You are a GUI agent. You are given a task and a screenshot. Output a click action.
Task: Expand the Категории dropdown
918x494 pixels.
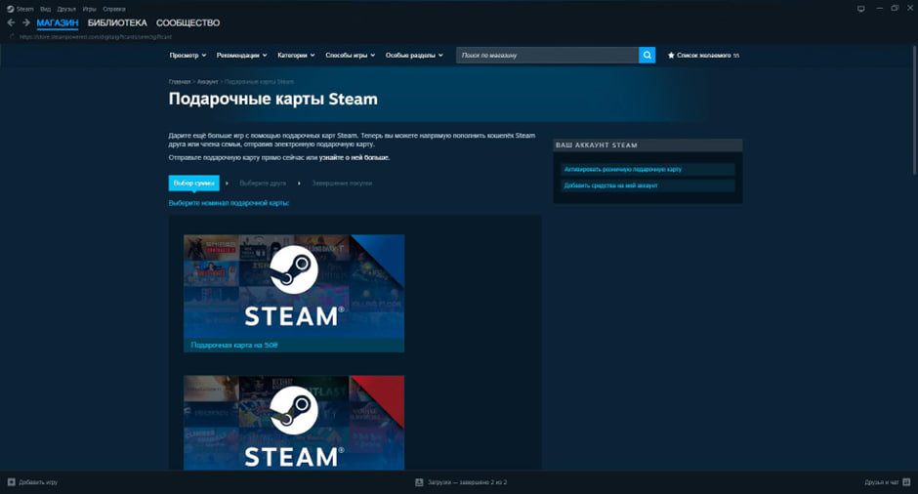coord(296,55)
